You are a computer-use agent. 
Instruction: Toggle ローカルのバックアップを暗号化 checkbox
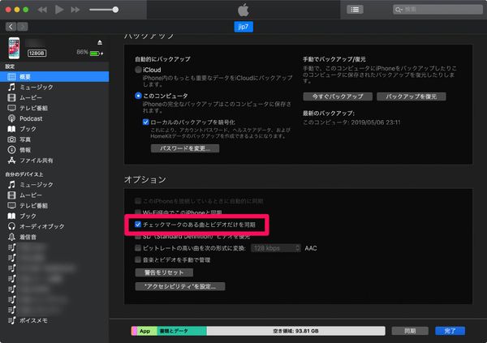pos(145,122)
